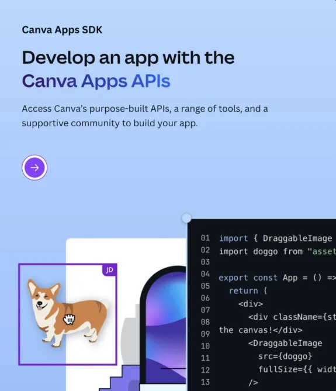Click line number 13 in the code gutter
This screenshot has height=391, width=336.
click(205, 382)
